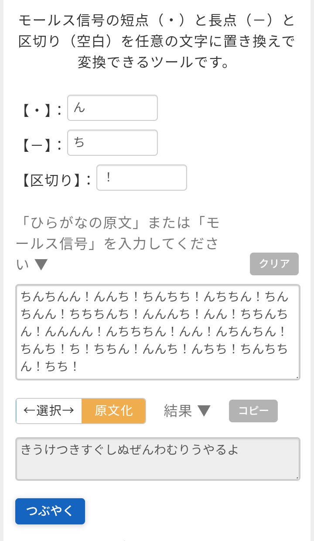The height and width of the screenshot is (541, 314).
Task: Click the result output text area
Action: (157, 459)
